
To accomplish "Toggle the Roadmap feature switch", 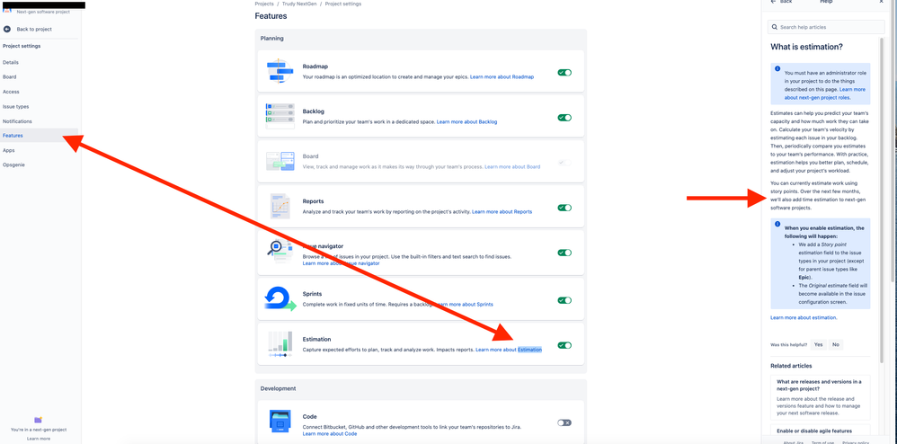I will click(x=564, y=73).
